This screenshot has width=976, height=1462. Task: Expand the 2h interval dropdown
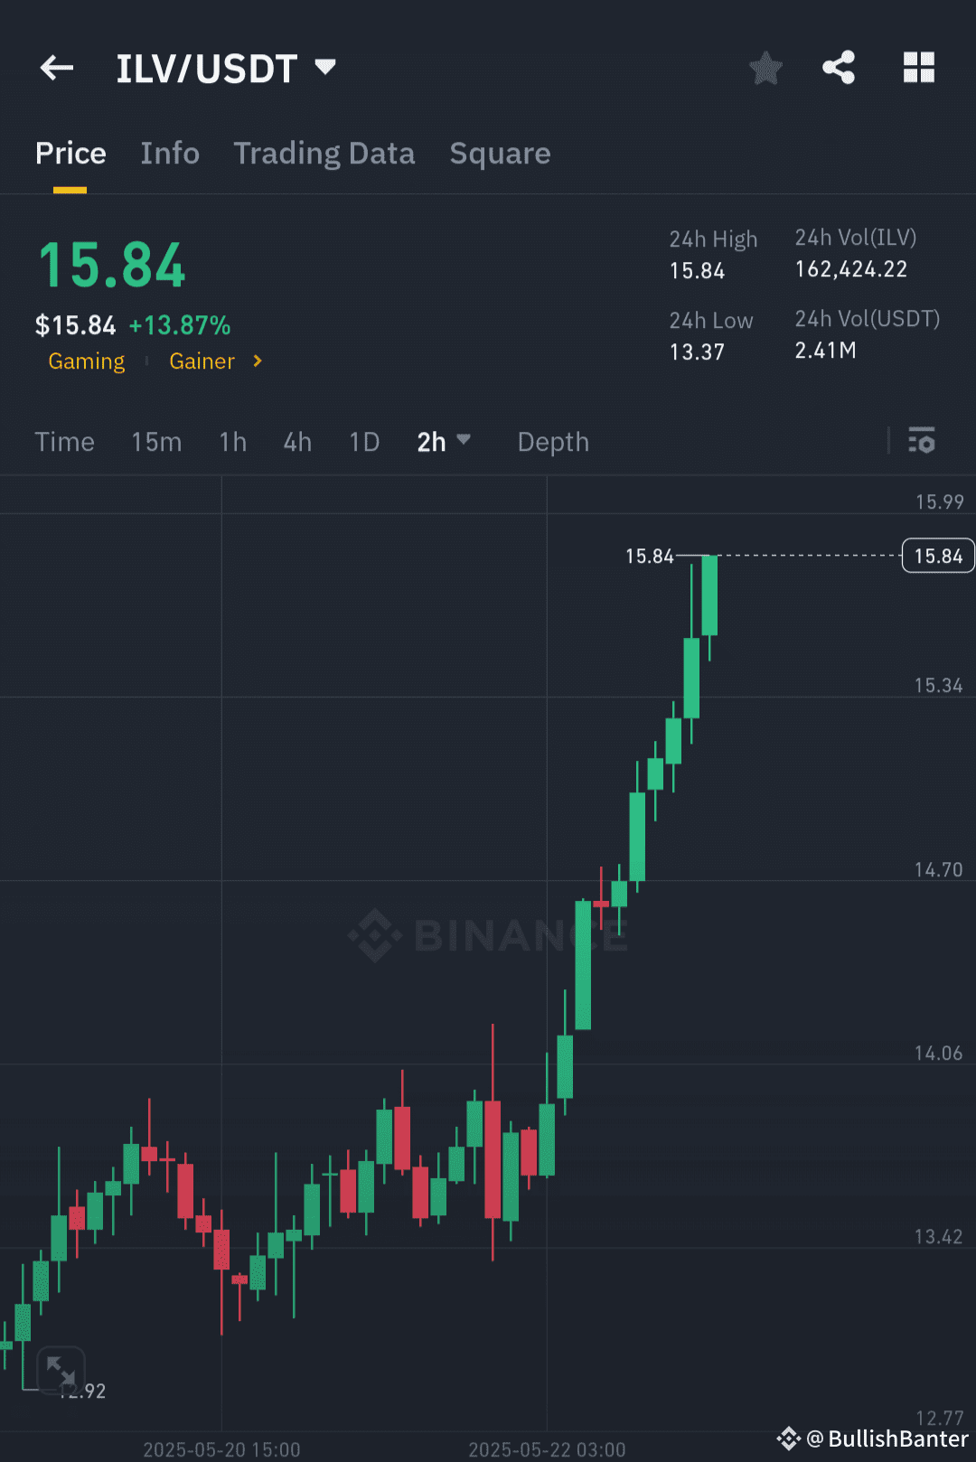[444, 442]
